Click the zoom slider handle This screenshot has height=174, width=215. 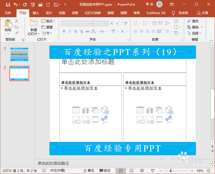pos(171,171)
